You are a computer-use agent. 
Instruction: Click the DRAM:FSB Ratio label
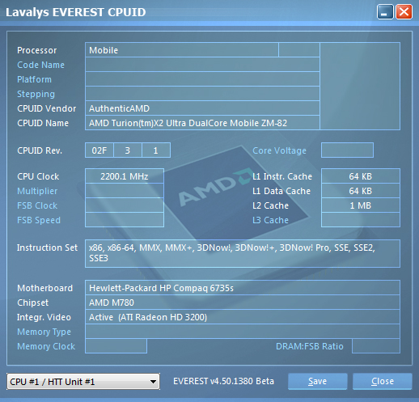310,346
